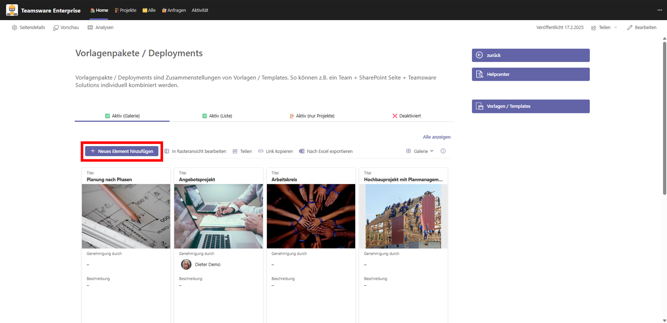Screen dimensions: 667x323
Task: Open the more options ellipsis menu
Action: coord(659,10)
